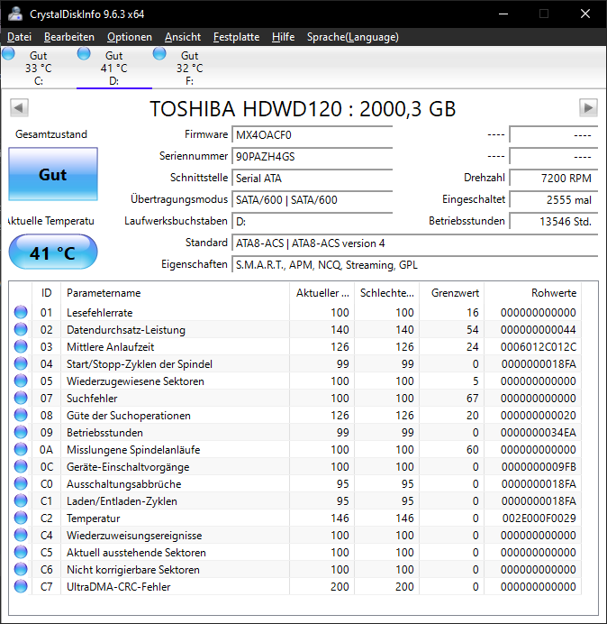
Task: Go to next disk with right arrow
Action: pos(588,108)
